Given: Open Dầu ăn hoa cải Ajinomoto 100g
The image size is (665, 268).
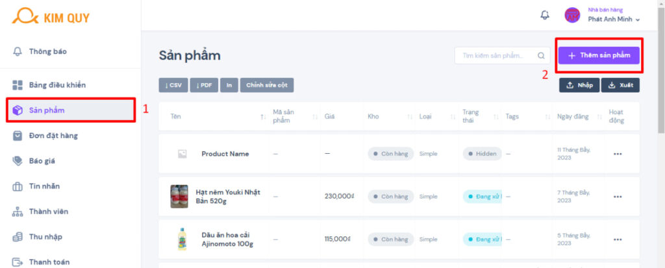Looking at the screenshot, I should tap(227, 239).
